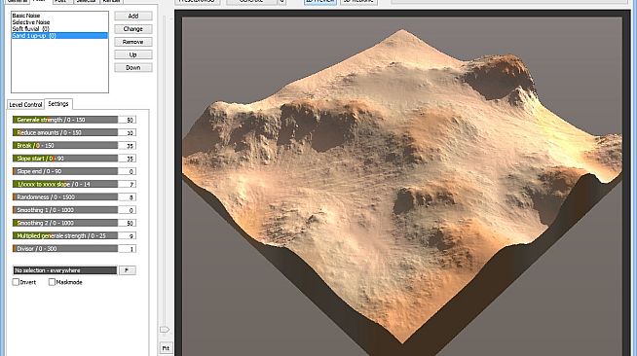Click the Fit button
Screen dimensions: 637x356
pyautogui.click(x=166, y=348)
